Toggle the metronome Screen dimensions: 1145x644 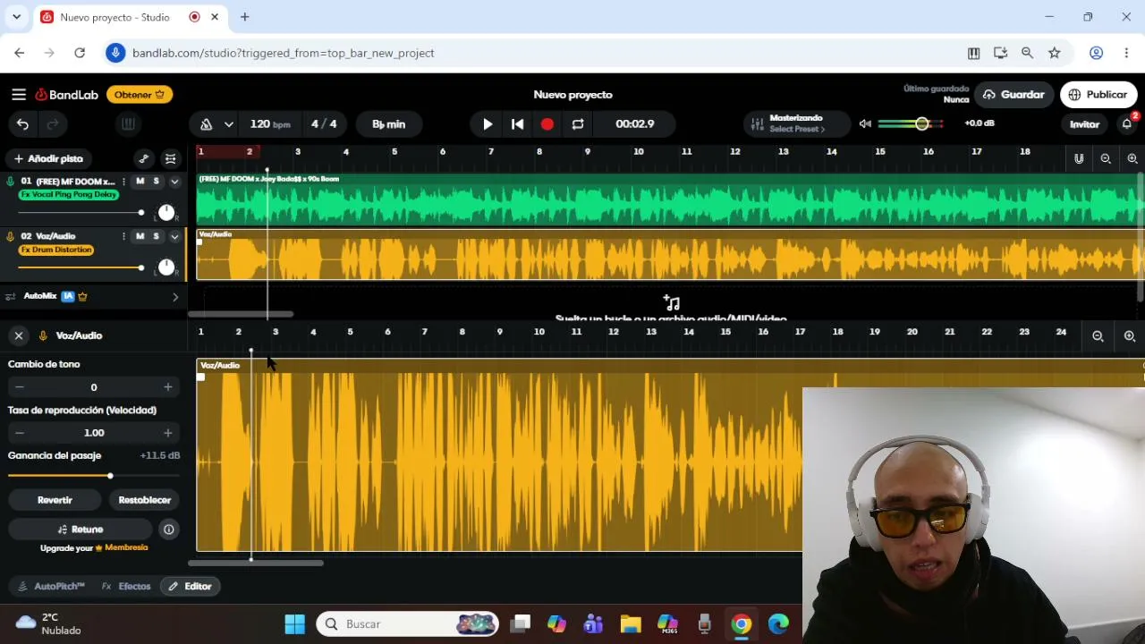point(207,124)
